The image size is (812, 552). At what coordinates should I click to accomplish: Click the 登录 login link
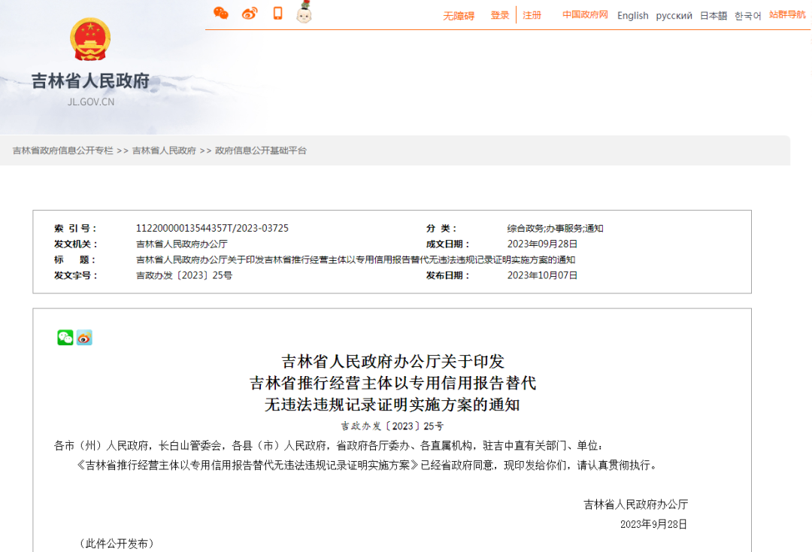500,15
